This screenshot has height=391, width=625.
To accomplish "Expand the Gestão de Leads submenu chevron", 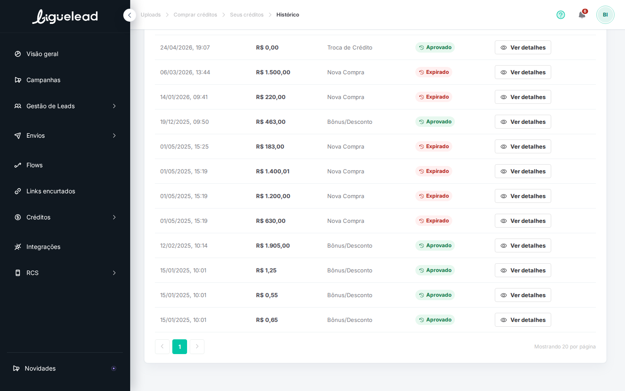I will (x=114, y=106).
